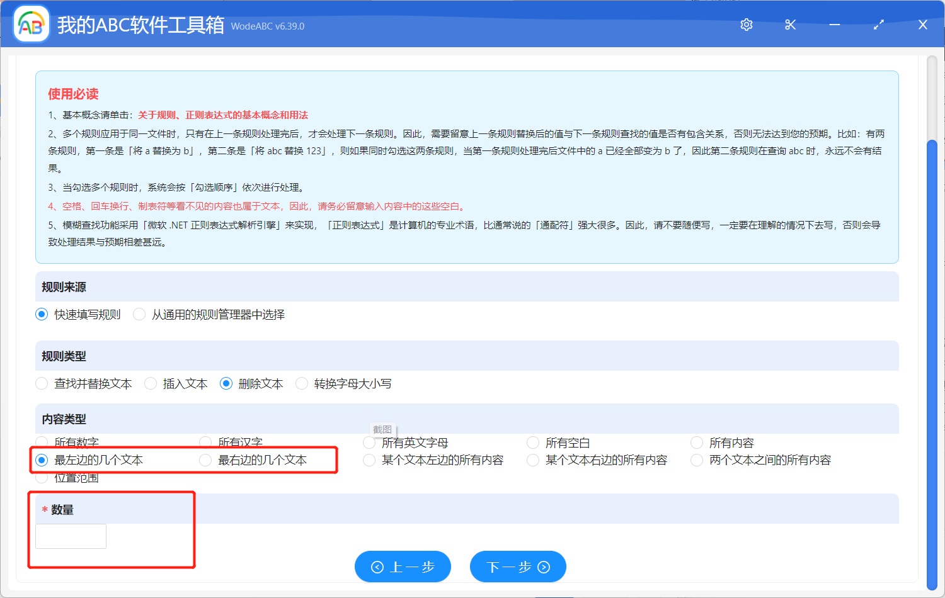
Task: Open the settings gear in the title bar
Action: pos(746,25)
